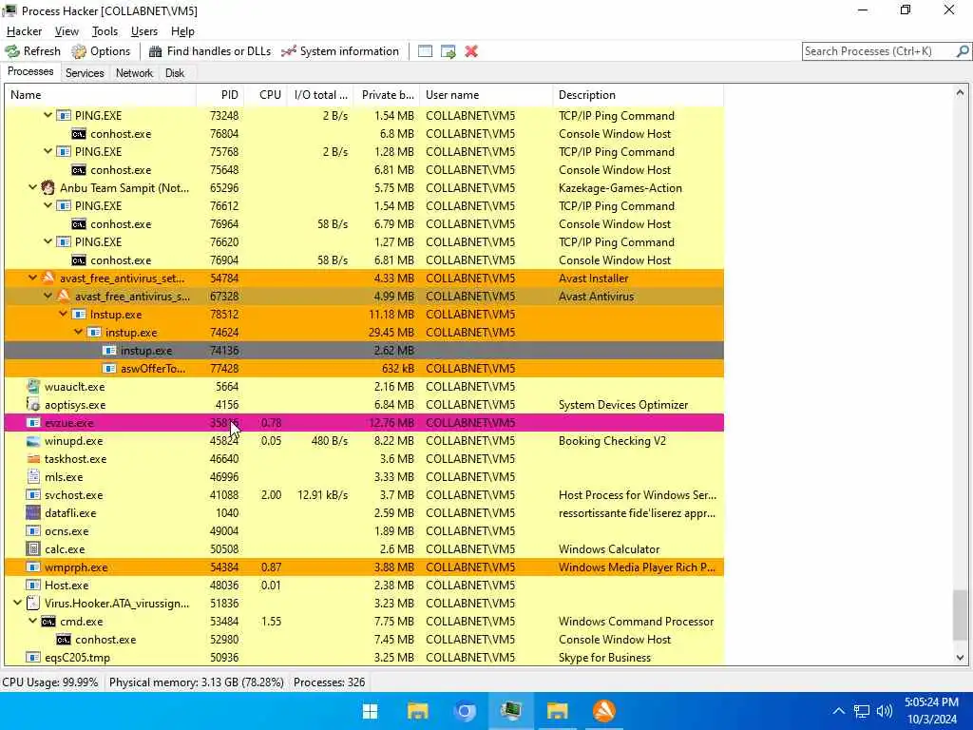Select the wmprph.exe process row
The height and width of the screenshot is (730, 973).
coord(364,567)
